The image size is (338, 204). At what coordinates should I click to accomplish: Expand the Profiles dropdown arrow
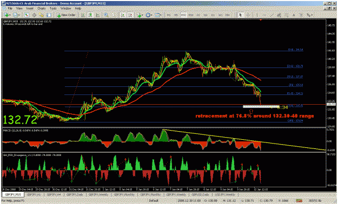click(x=19, y=15)
